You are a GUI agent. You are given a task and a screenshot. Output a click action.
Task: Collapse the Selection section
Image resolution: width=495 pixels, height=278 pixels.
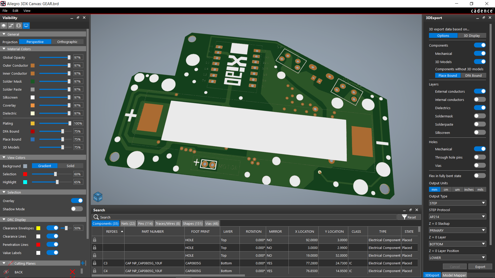coord(4,192)
